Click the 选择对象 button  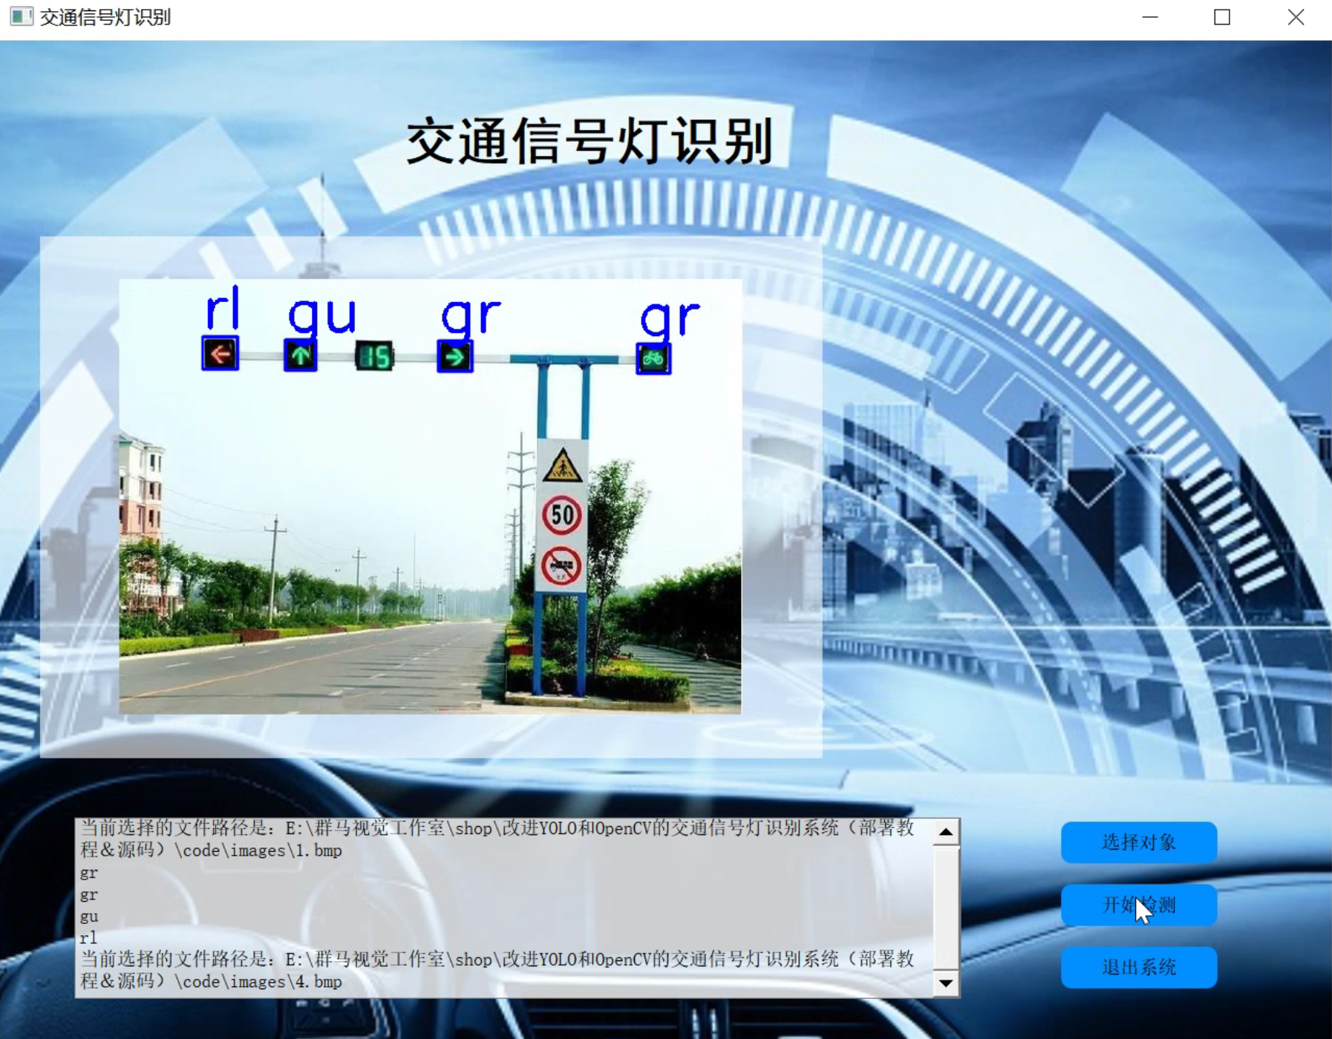coord(1138,842)
